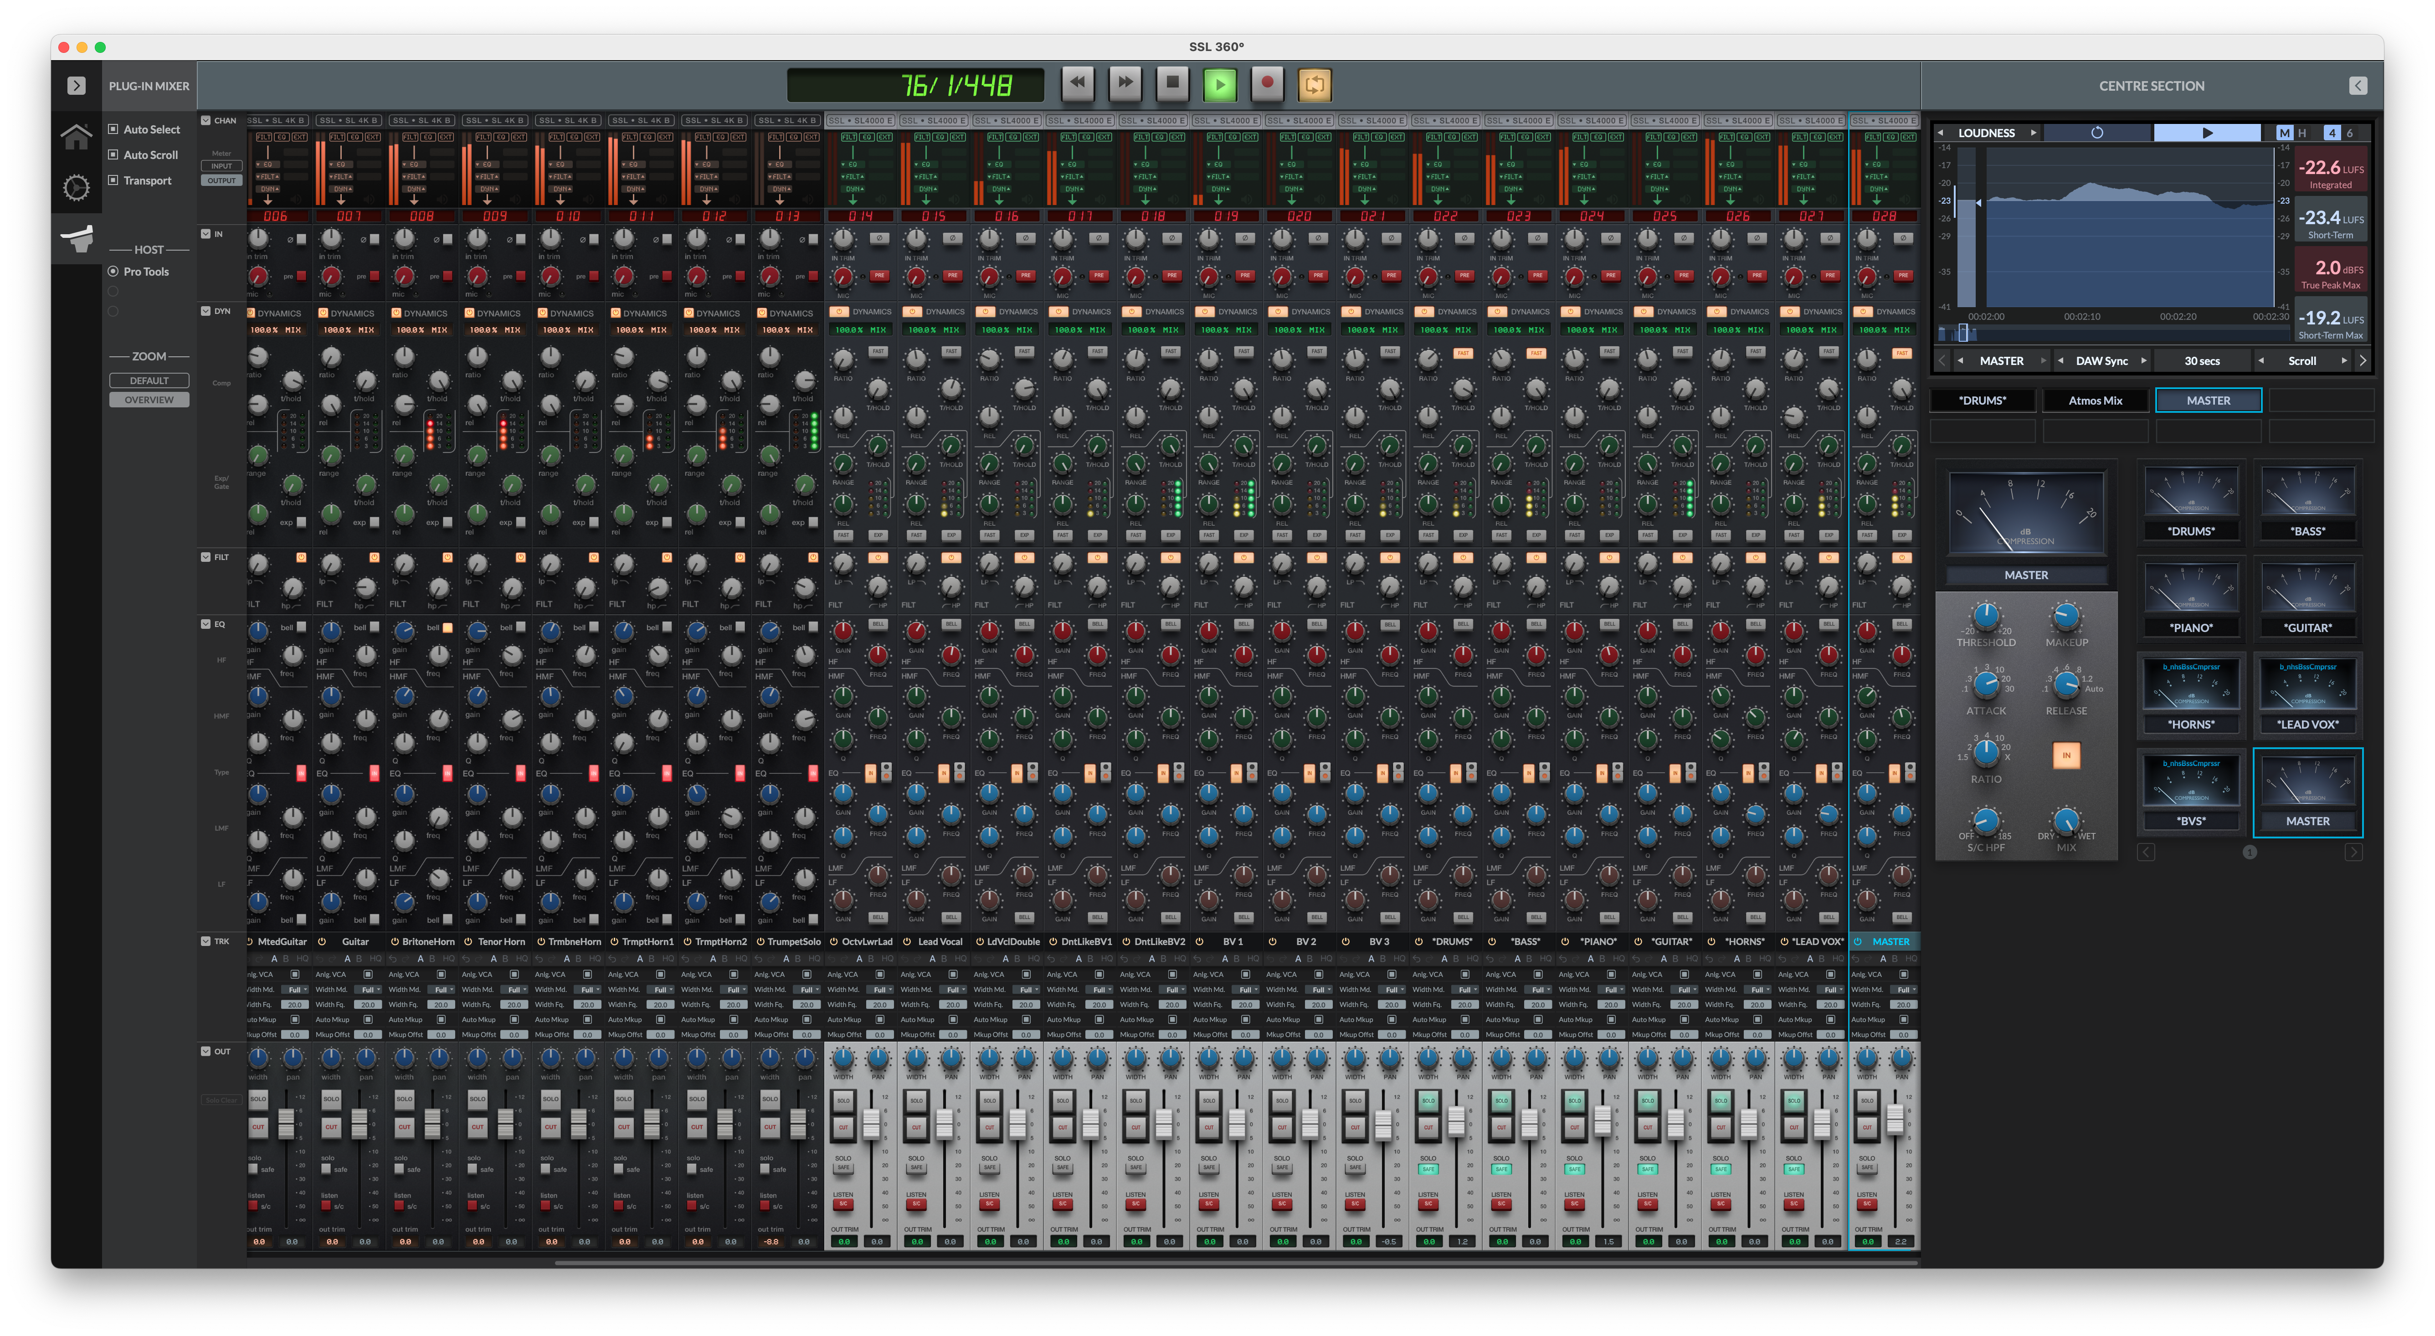Click the bus compressor RATIO knob

[1986, 754]
